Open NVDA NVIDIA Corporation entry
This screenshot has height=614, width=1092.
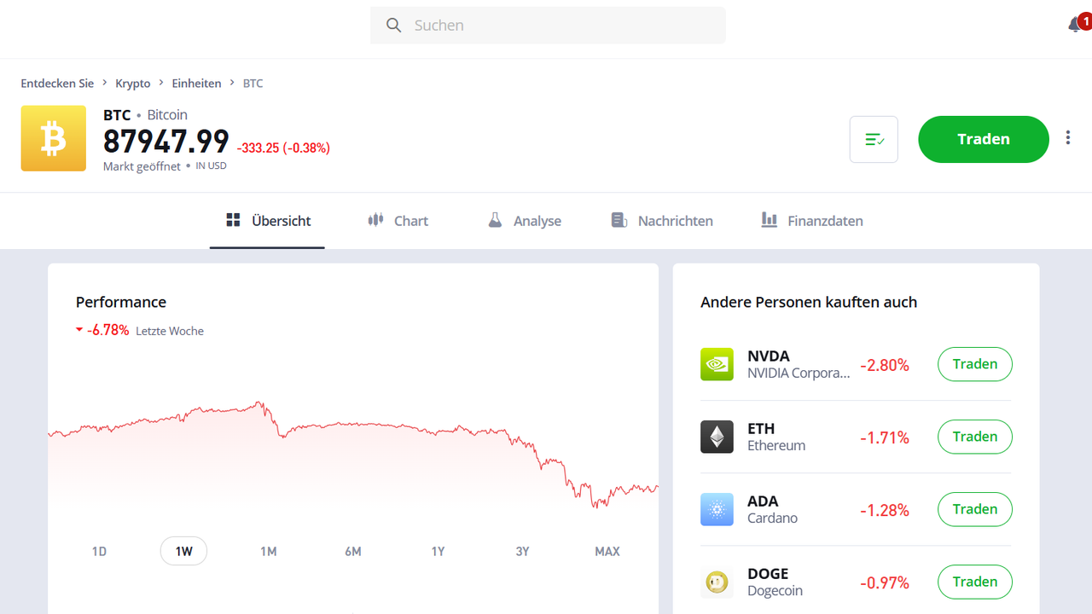(x=799, y=364)
